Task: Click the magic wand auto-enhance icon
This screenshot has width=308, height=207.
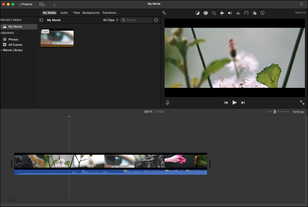Action: tap(164, 13)
